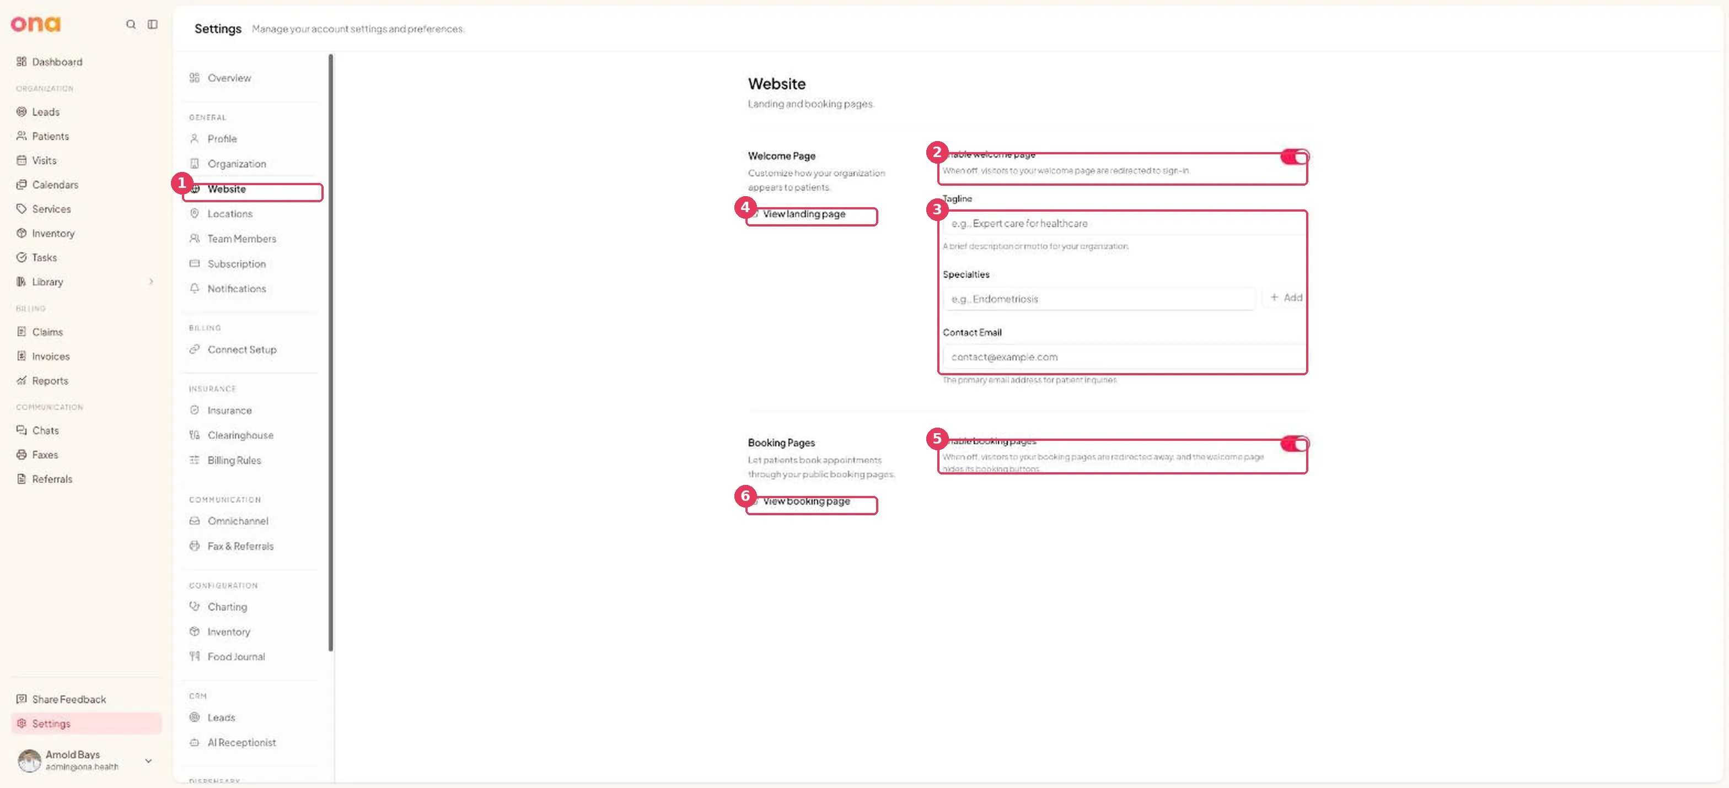The height and width of the screenshot is (788, 1729).
Task: Click into the Contact Email field
Action: pos(1125,357)
